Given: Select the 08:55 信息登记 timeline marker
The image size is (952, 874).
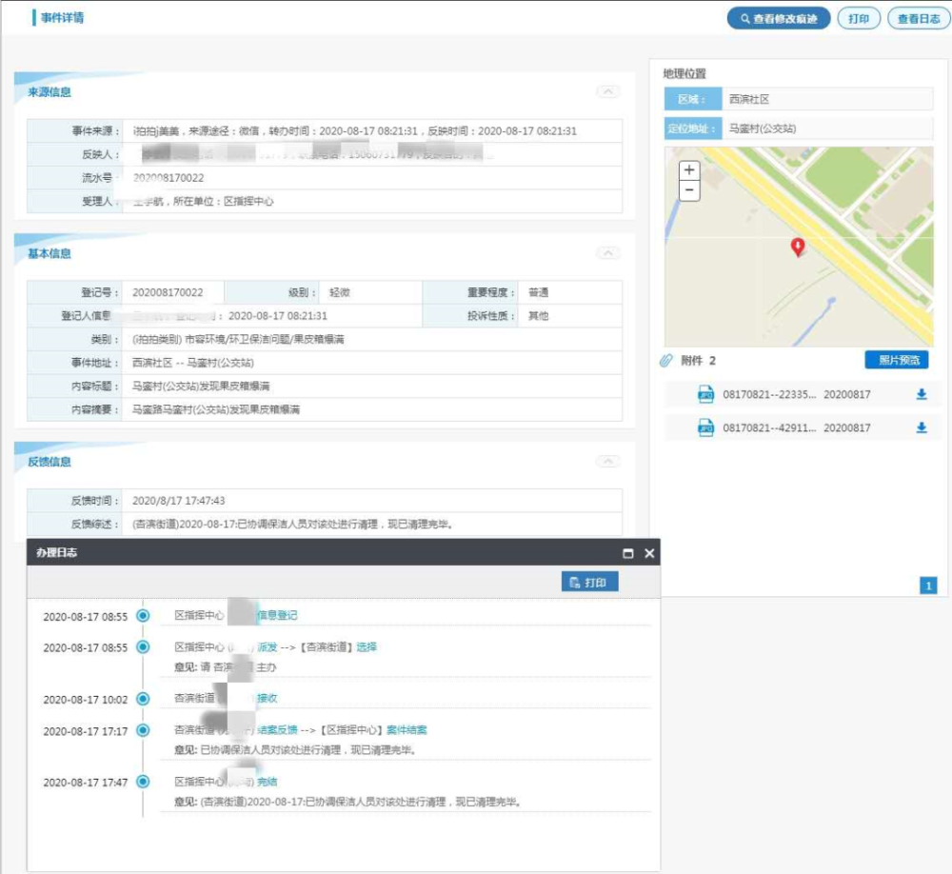Looking at the screenshot, I should pos(143,616).
